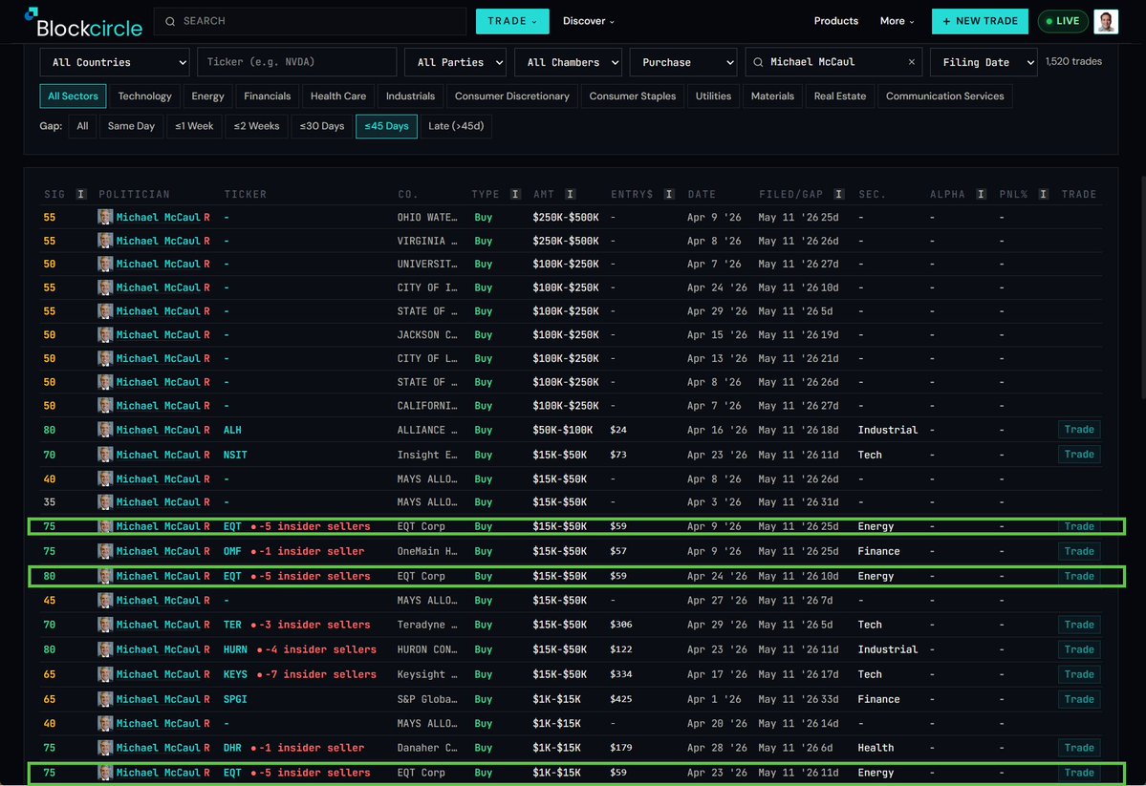Click McCaul's photo in the SPGI row

(x=105, y=699)
